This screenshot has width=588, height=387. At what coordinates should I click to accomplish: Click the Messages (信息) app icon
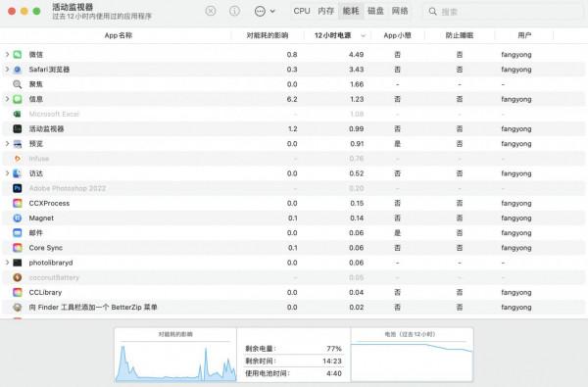point(18,99)
